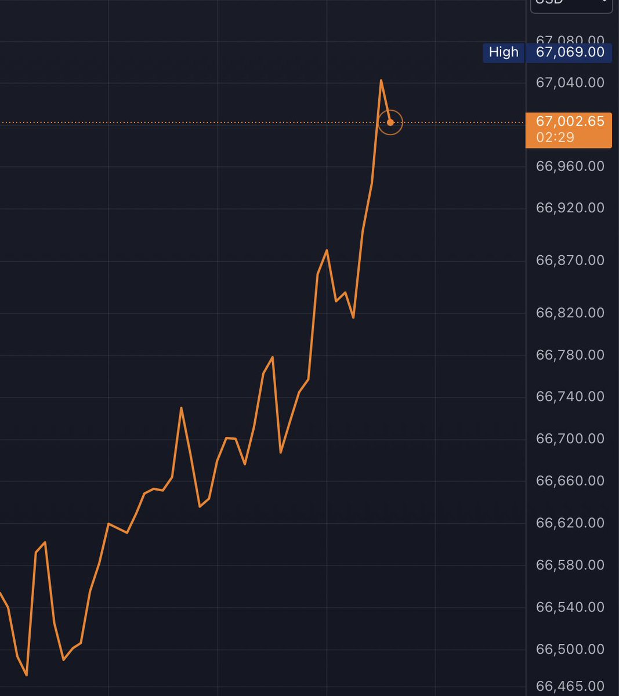
Task: Click the 67,069.00 high value badge
Action: [x=570, y=52]
